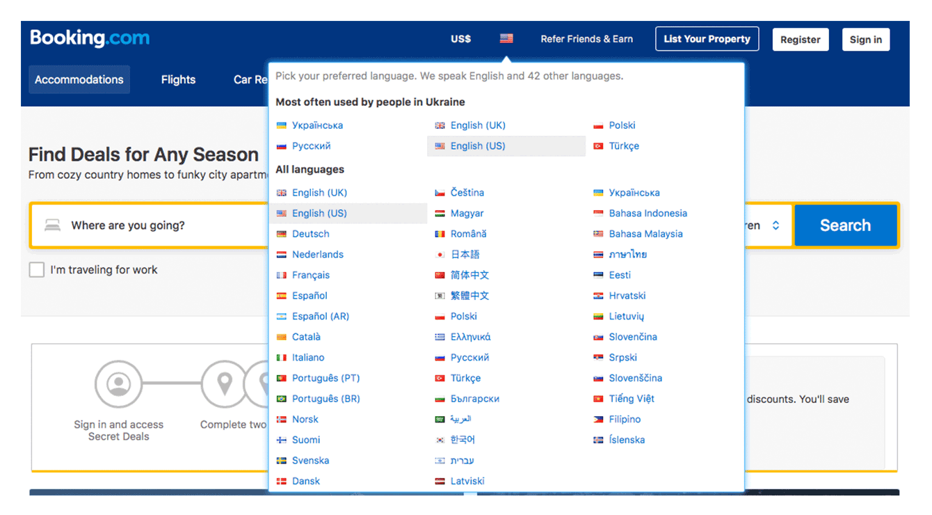
Task: Select English (UK) under Most often used
Action: pos(478,125)
